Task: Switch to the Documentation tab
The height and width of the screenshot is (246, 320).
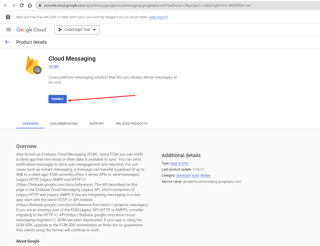Action: [64, 124]
